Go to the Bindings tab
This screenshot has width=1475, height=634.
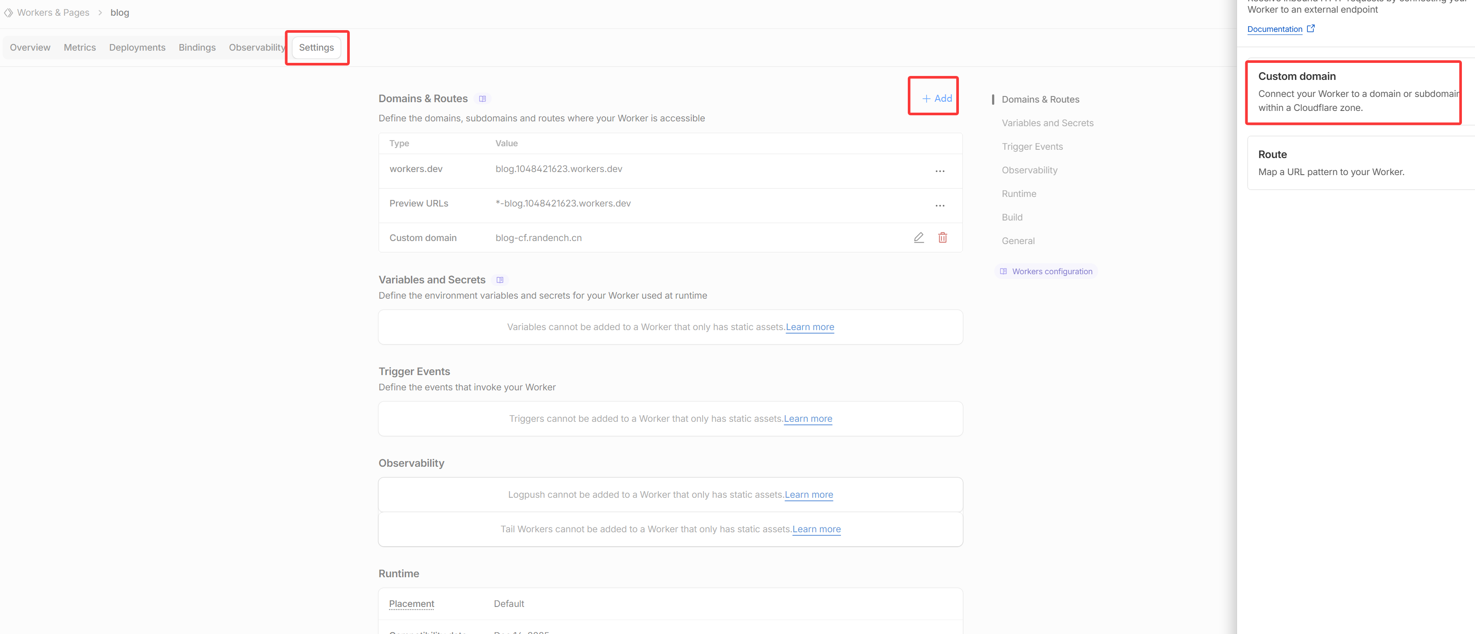tap(197, 48)
